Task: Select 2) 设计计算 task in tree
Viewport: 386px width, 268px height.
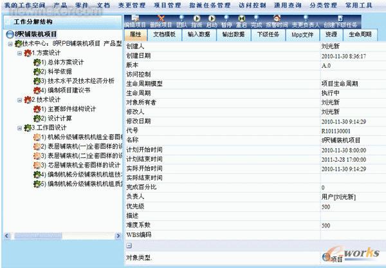Action: (x=59, y=119)
